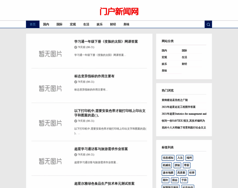
Task: Click the 信息感知 tag
Action: pyautogui.click(x=168, y=158)
